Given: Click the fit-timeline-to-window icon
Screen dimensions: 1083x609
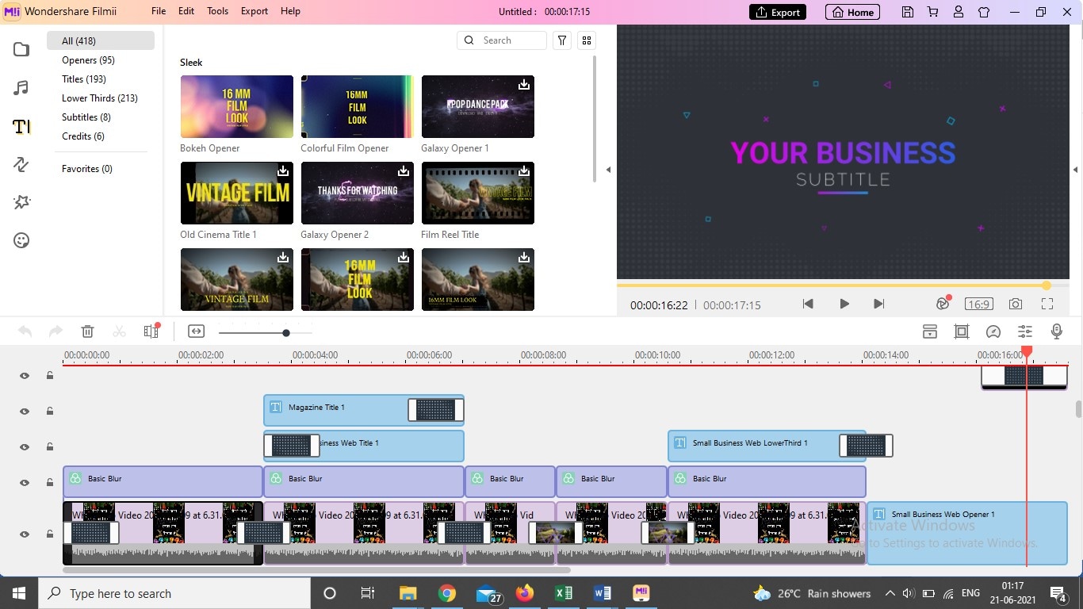Looking at the screenshot, I should click(196, 331).
